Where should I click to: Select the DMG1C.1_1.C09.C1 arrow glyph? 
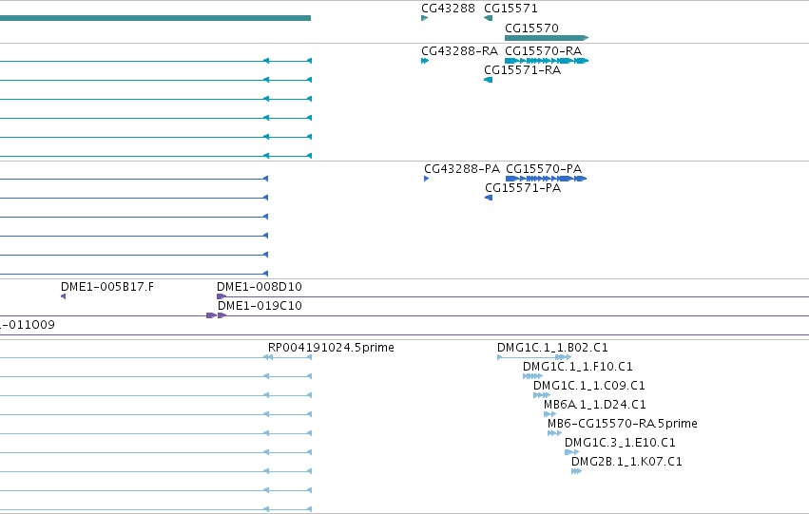(x=542, y=395)
